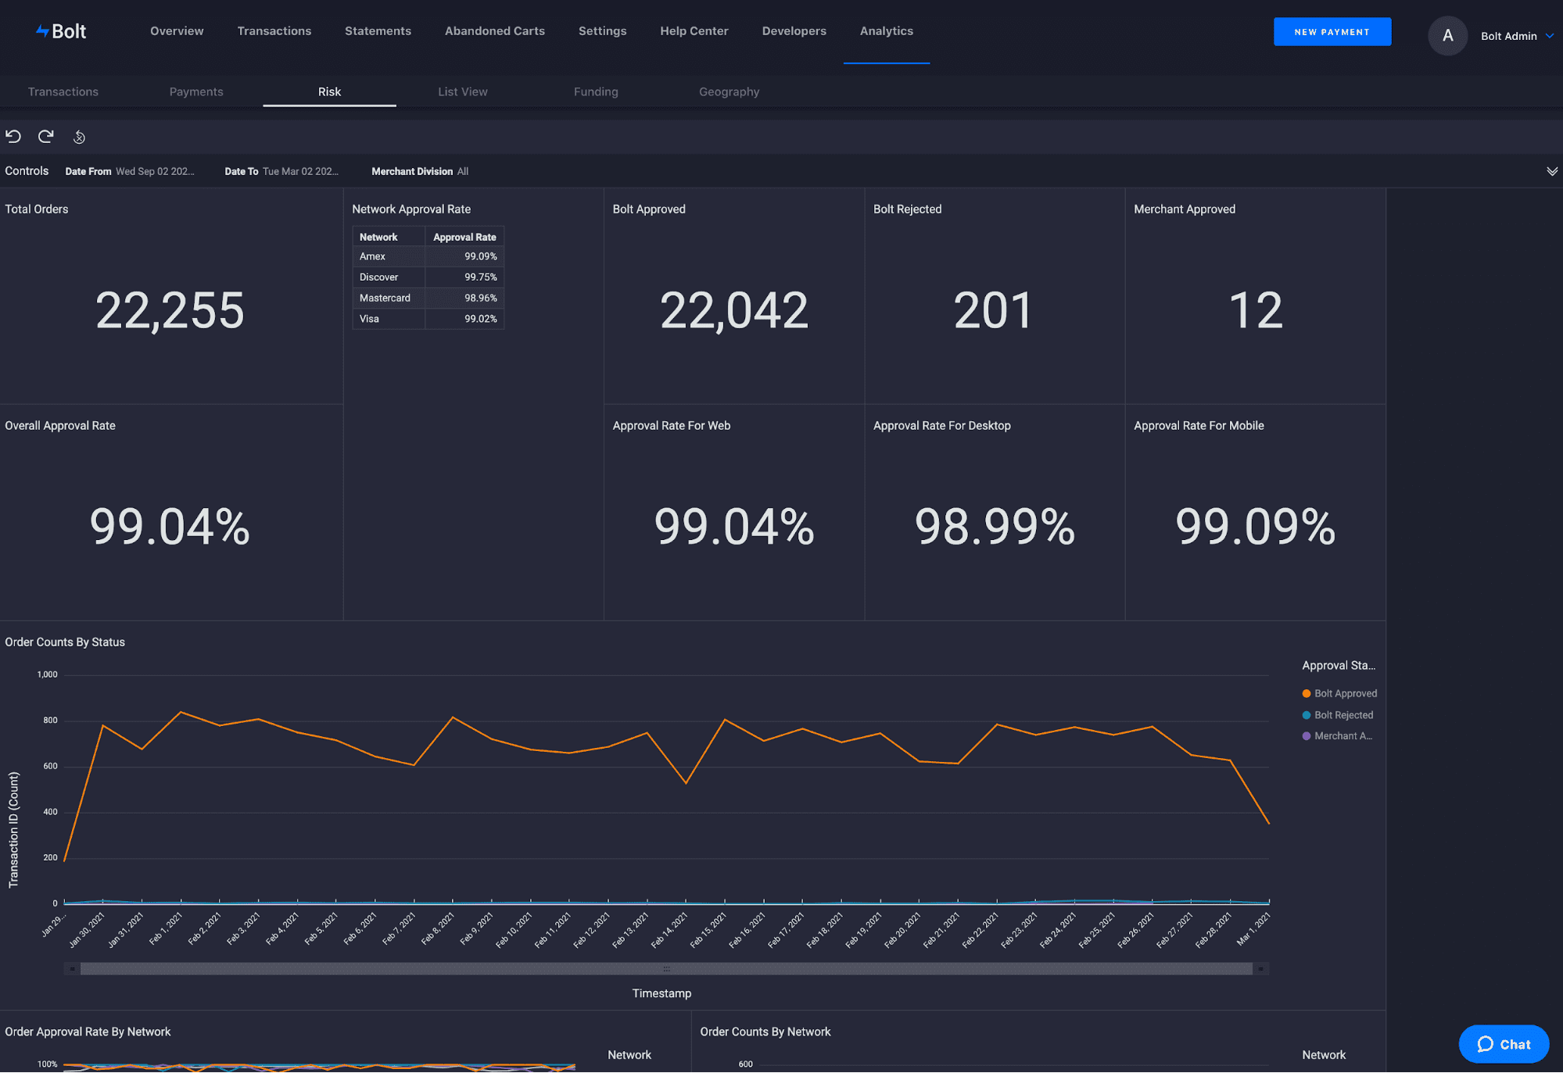The width and height of the screenshot is (1563, 1073).
Task: Open the Date To control
Action: (281, 171)
